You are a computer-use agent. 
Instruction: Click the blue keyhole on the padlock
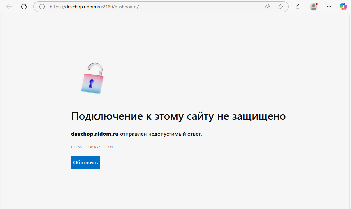(x=91, y=83)
